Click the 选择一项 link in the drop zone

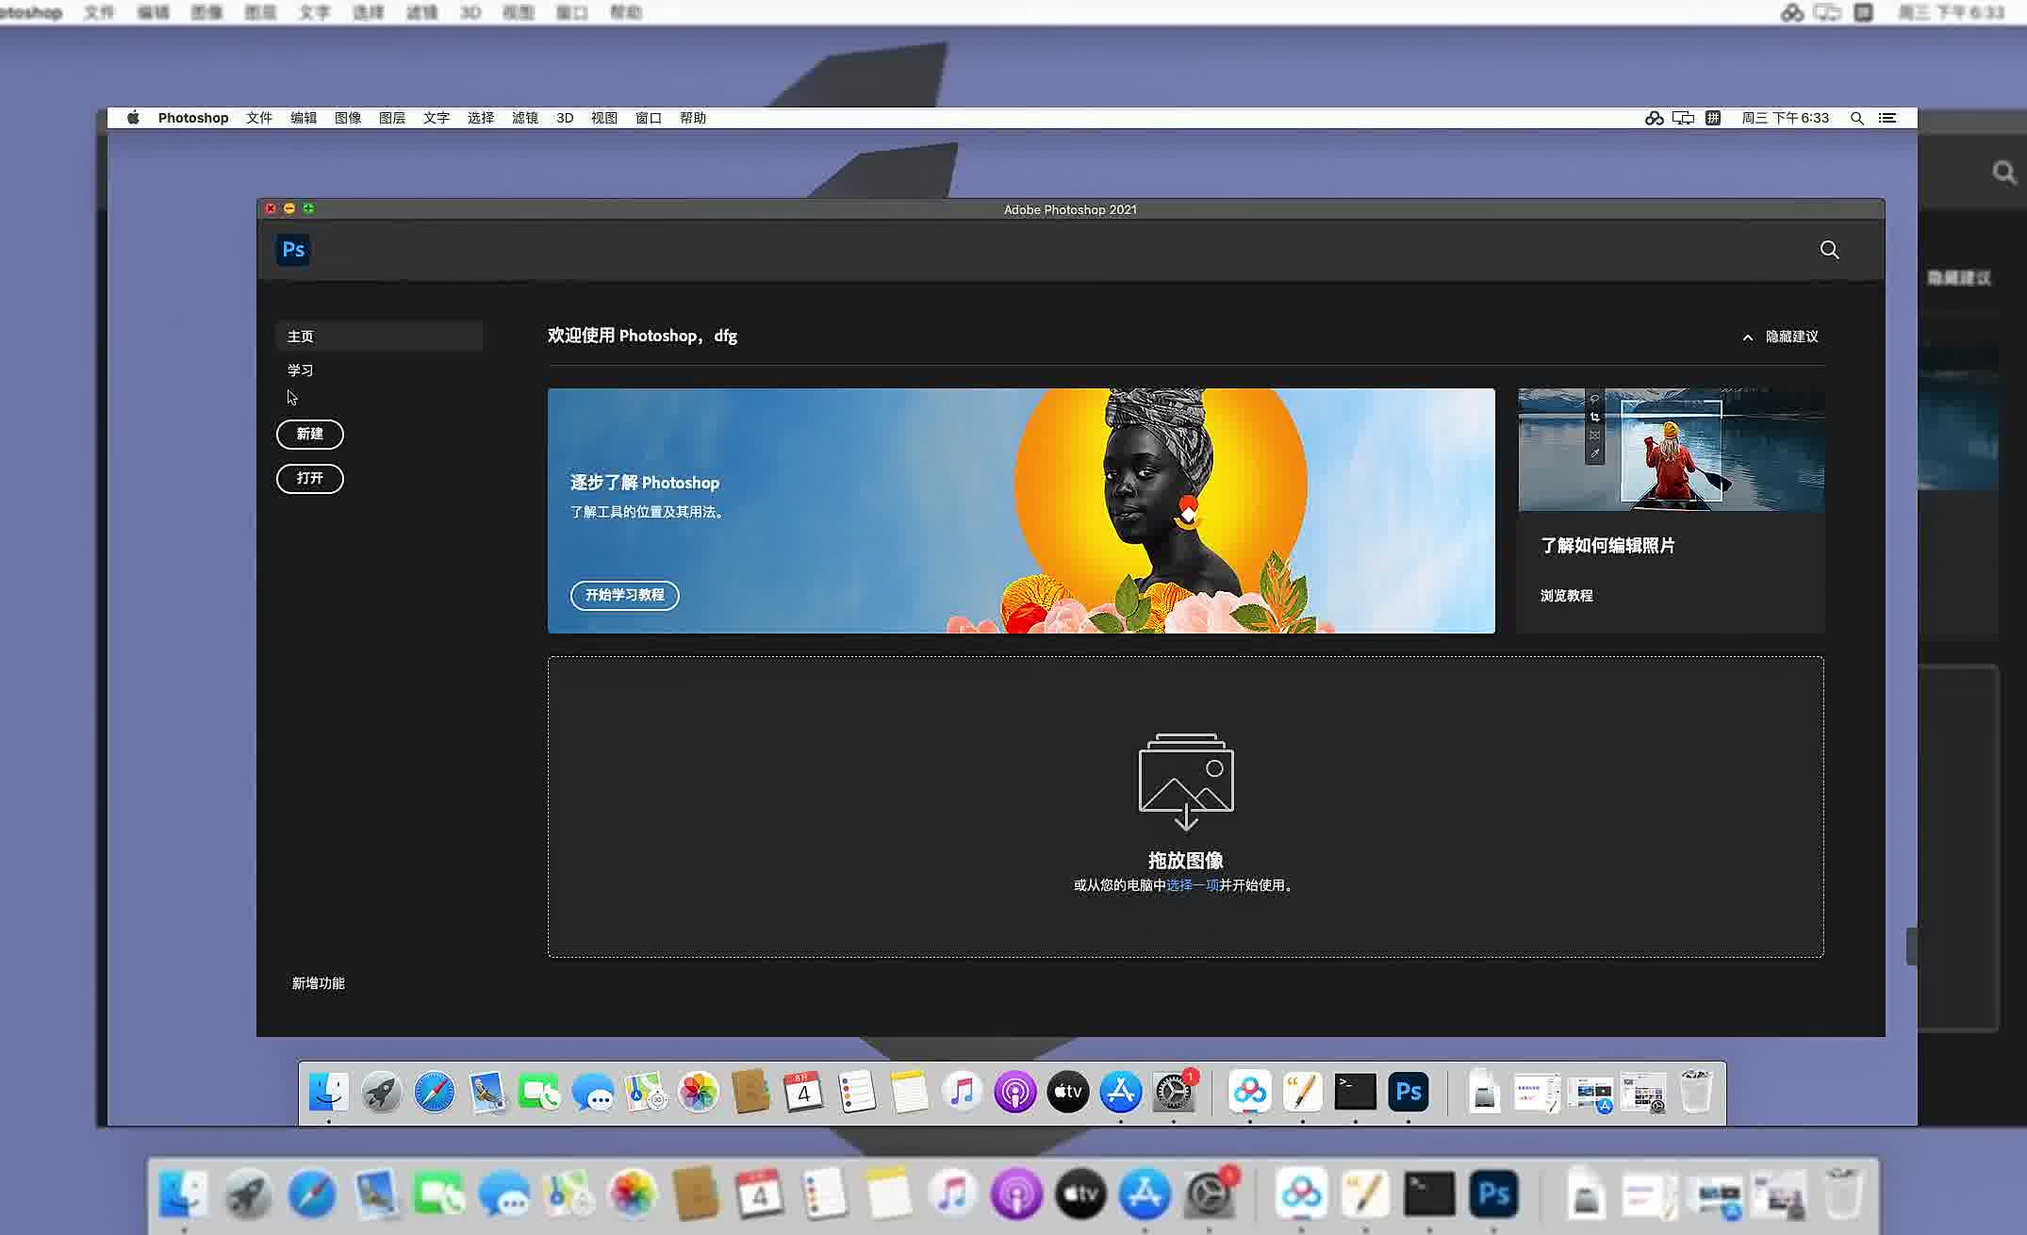(1193, 885)
